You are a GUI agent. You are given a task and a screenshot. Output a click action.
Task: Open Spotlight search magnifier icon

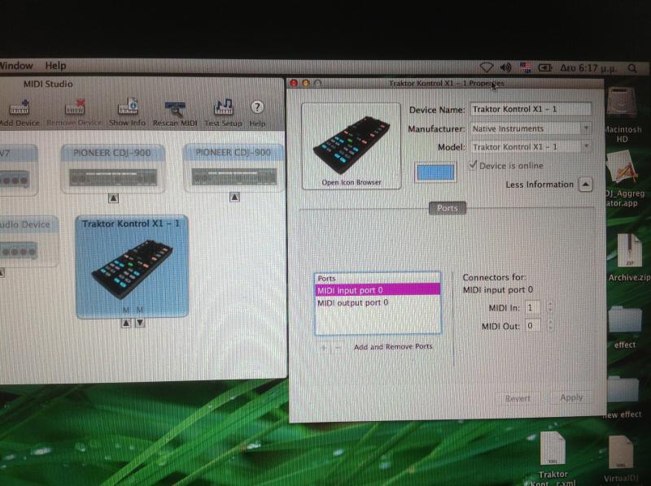(x=632, y=68)
